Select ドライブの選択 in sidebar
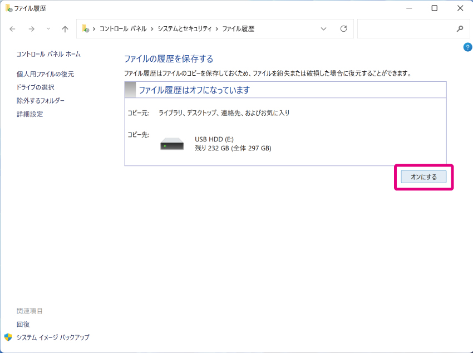The image size is (473, 353). click(x=35, y=87)
